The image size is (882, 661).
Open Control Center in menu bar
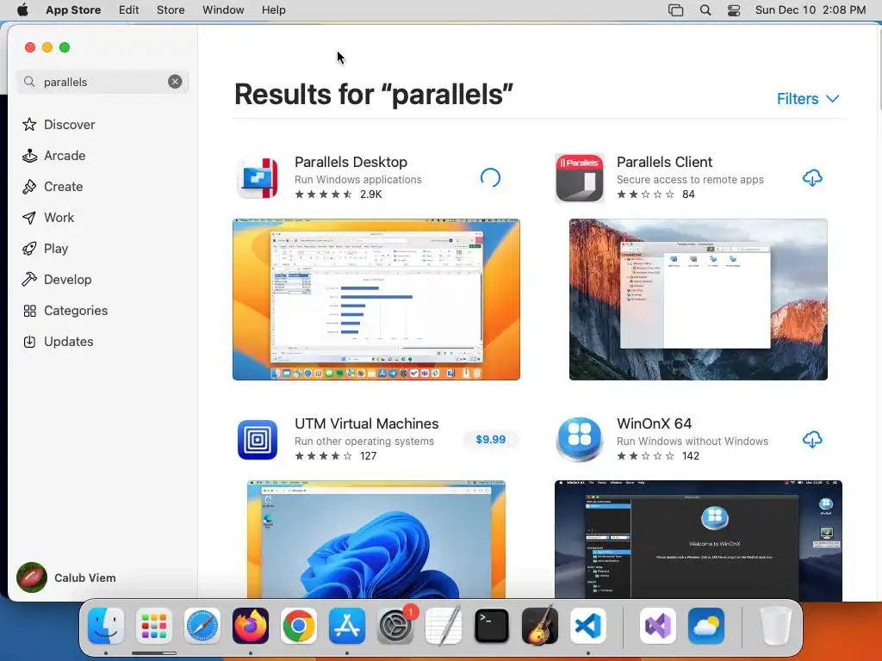click(734, 10)
